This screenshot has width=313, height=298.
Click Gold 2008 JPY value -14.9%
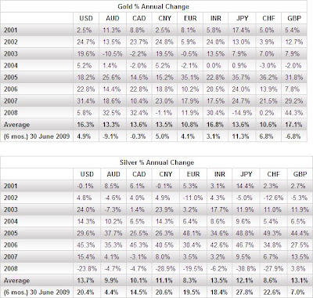242,113
